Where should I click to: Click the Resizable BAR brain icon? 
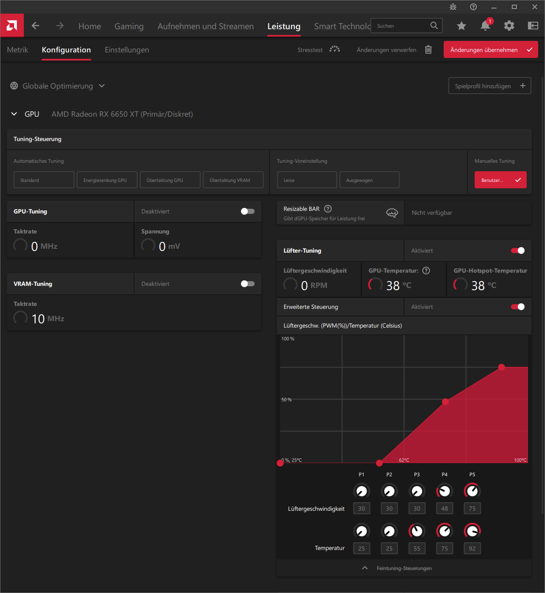click(392, 213)
